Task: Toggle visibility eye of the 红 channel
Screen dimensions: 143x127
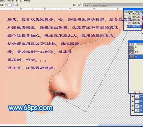Action: [133, 101]
